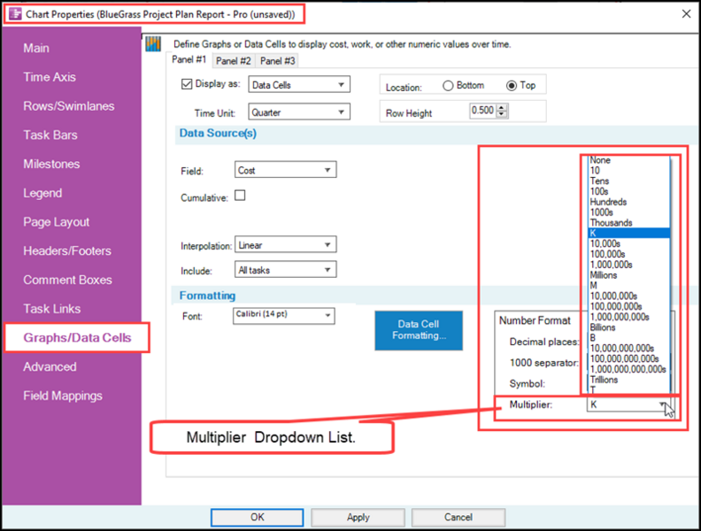Choose M in the multiplier list
Screen dimensions: 701x531
click(x=628, y=286)
